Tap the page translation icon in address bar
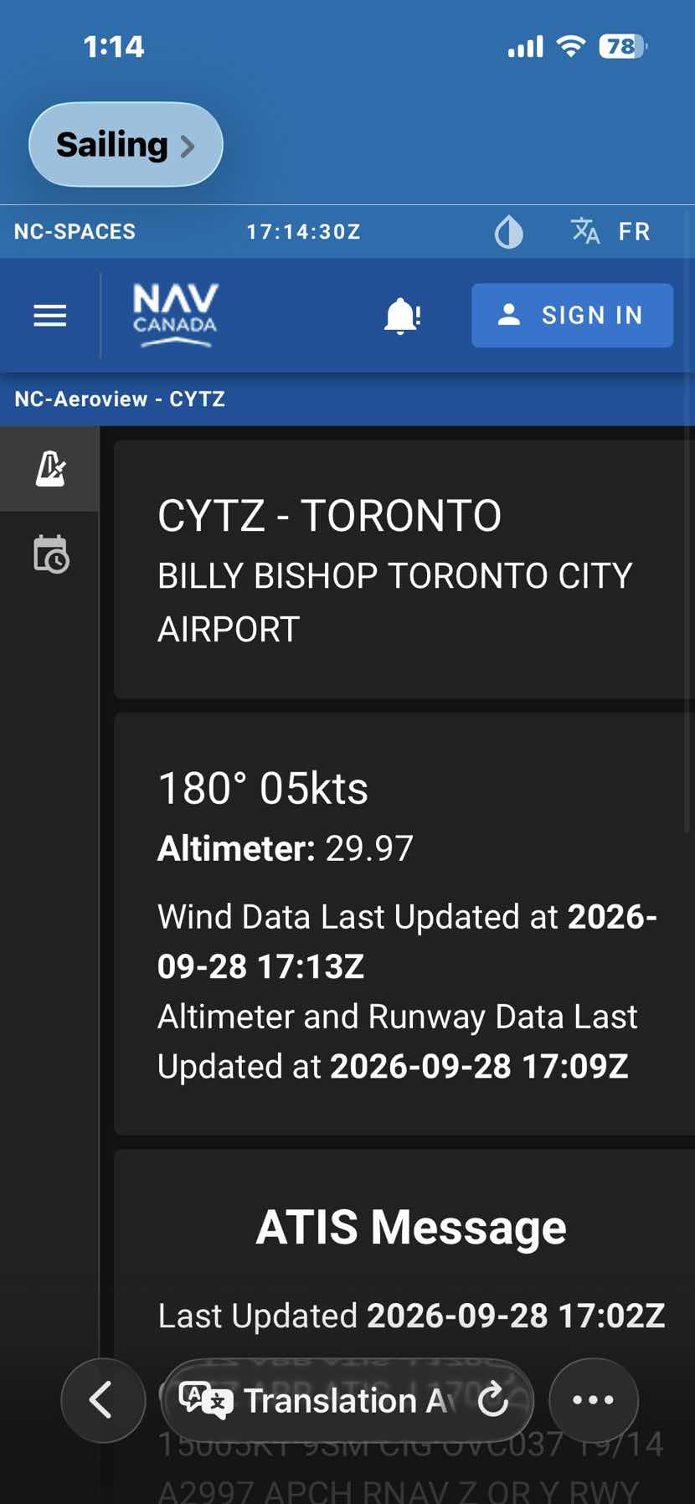This screenshot has height=1504, width=695. (x=205, y=1400)
